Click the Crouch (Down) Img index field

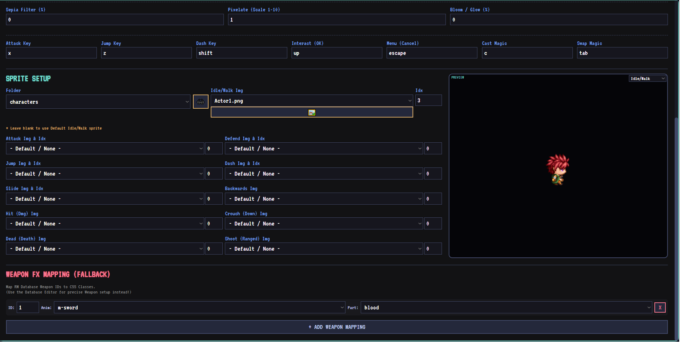(433, 224)
